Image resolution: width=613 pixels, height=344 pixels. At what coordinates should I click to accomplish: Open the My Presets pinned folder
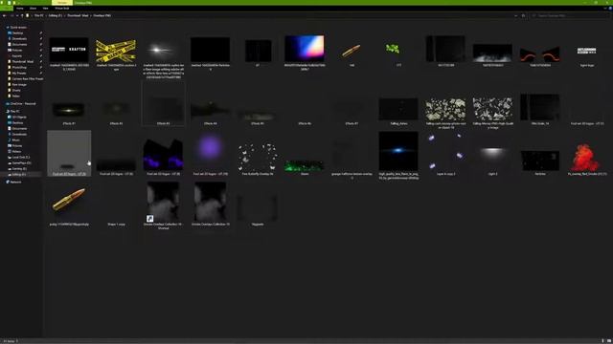coord(19,73)
